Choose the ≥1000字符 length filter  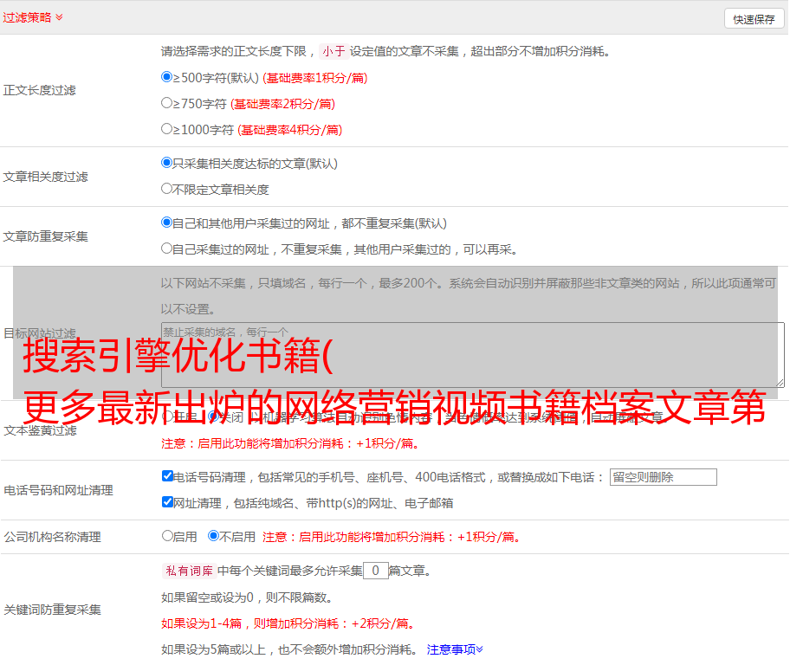point(167,129)
